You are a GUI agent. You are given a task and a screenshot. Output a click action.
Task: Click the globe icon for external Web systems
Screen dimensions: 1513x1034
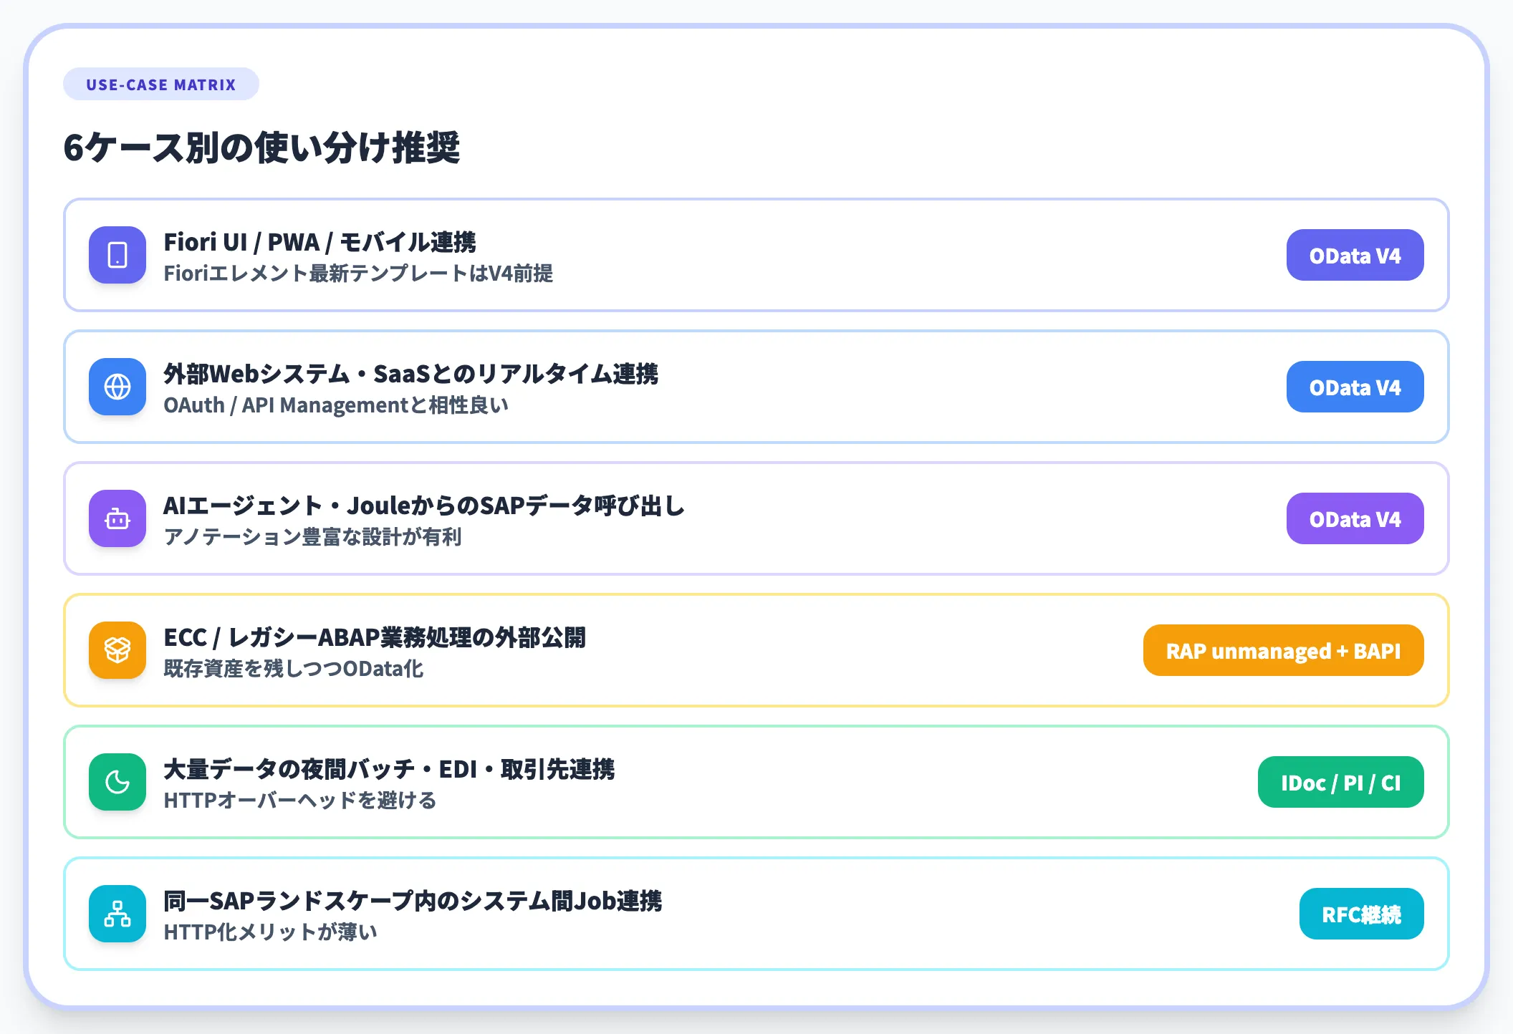click(117, 387)
